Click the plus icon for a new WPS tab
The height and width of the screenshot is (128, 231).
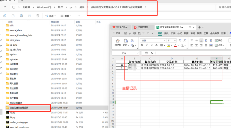coord(199,27)
